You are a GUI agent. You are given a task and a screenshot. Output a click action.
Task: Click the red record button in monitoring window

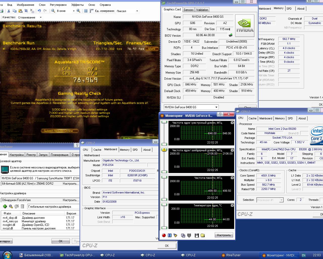point(164,235)
